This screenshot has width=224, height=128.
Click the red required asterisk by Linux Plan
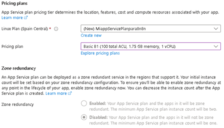[50, 29]
